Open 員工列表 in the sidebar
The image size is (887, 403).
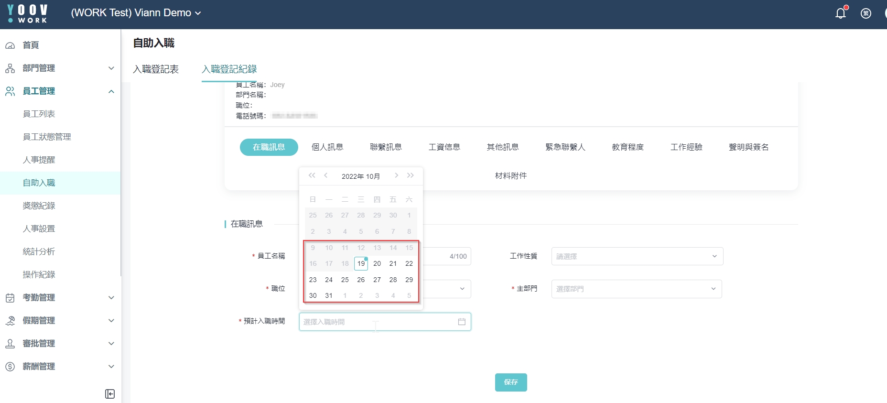[x=39, y=114]
